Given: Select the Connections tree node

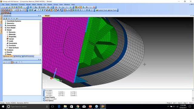Looking at the screenshot, I should 11,25.
